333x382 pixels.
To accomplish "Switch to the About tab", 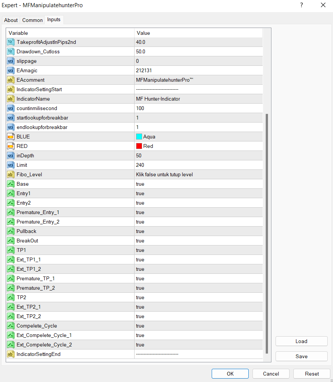I will [x=11, y=20].
